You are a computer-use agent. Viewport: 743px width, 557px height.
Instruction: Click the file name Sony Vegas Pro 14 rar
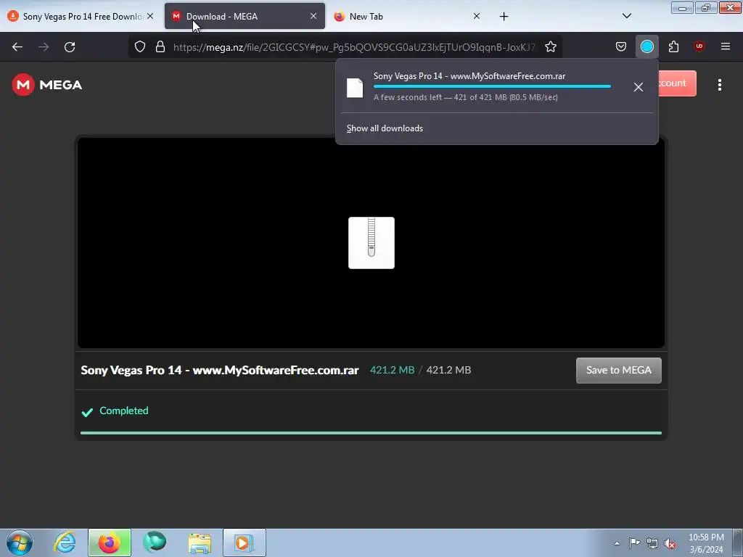click(219, 371)
